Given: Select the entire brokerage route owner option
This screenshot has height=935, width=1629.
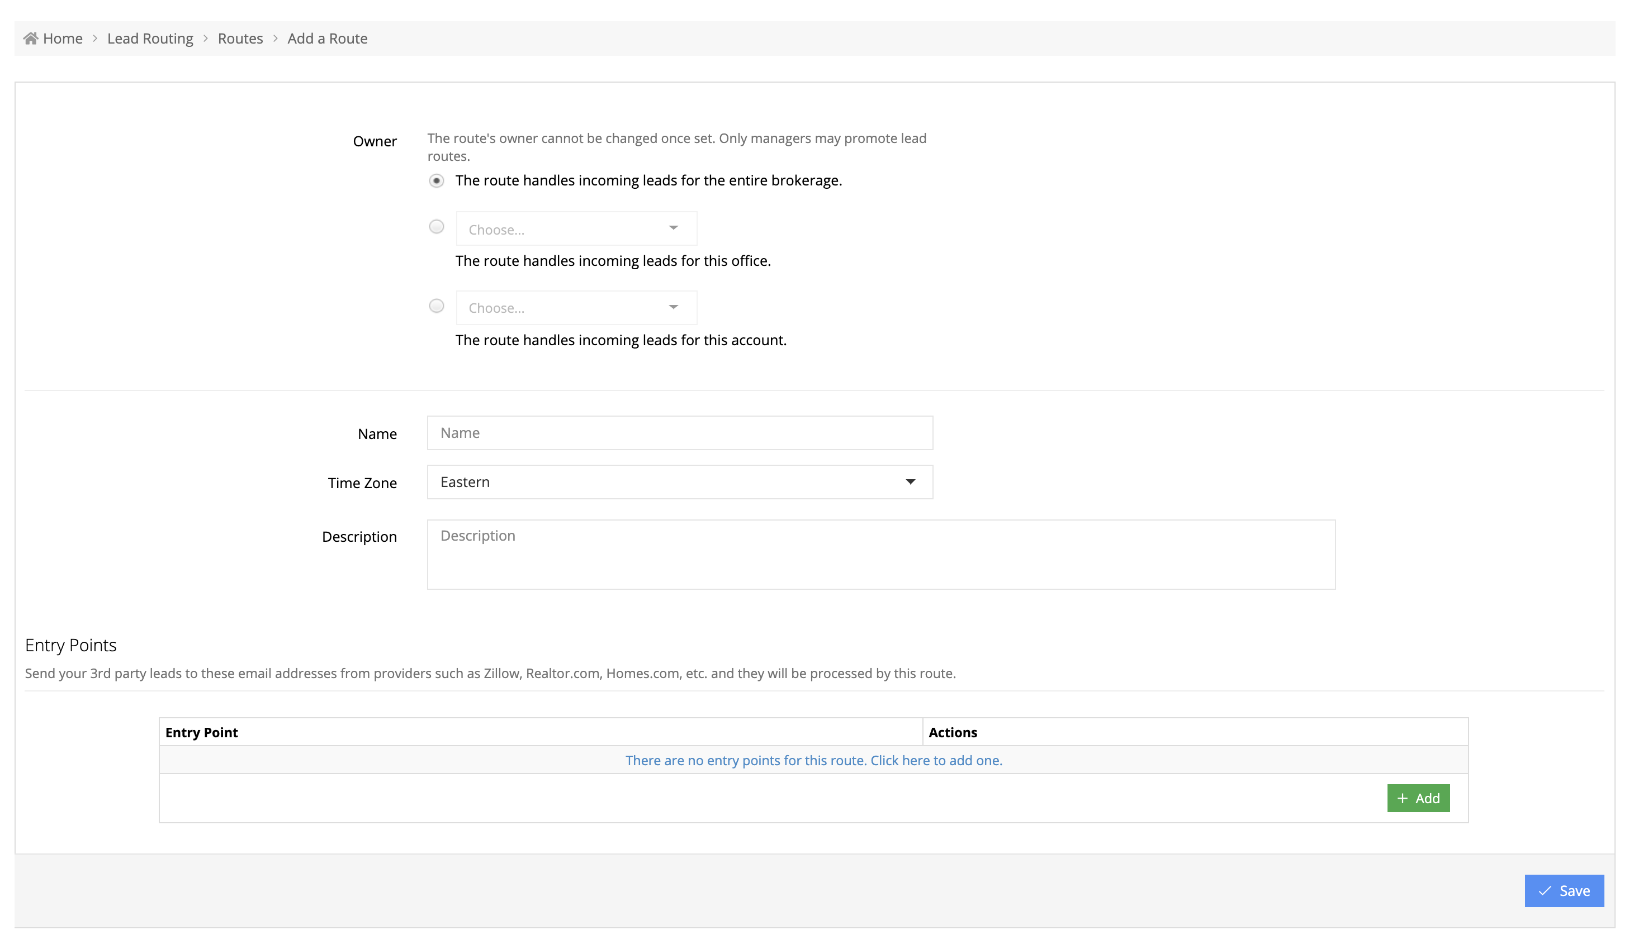Looking at the screenshot, I should click(x=437, y=180).
